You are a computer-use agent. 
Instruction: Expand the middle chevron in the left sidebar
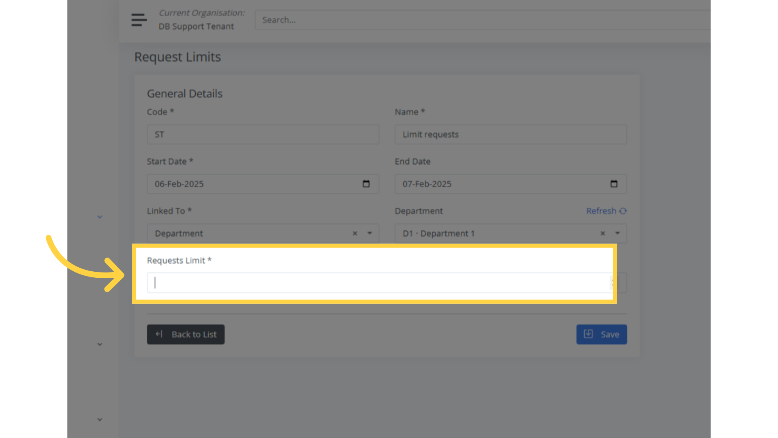pyautogui.click(x=99, y=344)
